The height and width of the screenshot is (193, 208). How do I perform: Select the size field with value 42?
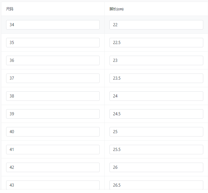53,167
